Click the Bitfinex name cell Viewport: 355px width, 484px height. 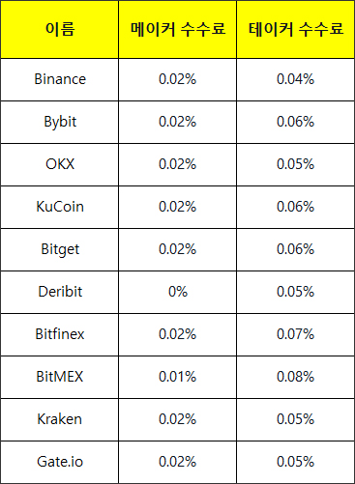[60, 334]
